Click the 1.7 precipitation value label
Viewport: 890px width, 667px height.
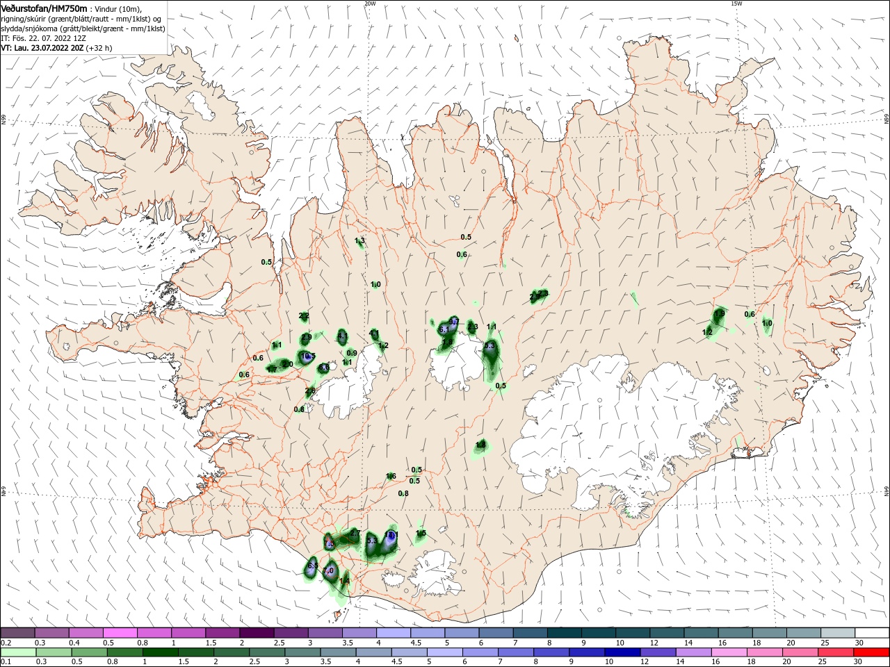pyautogui.click(x=272, y=370)
